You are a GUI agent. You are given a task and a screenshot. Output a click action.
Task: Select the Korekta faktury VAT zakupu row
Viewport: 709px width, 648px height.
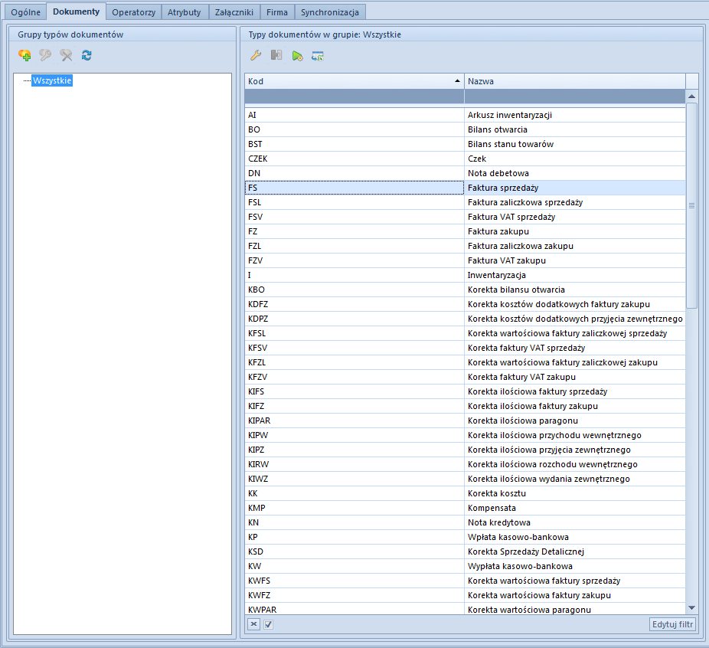tap(465, 377)
